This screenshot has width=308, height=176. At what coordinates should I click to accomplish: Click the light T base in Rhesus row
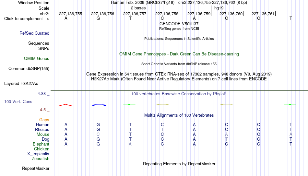coord(162,129)
